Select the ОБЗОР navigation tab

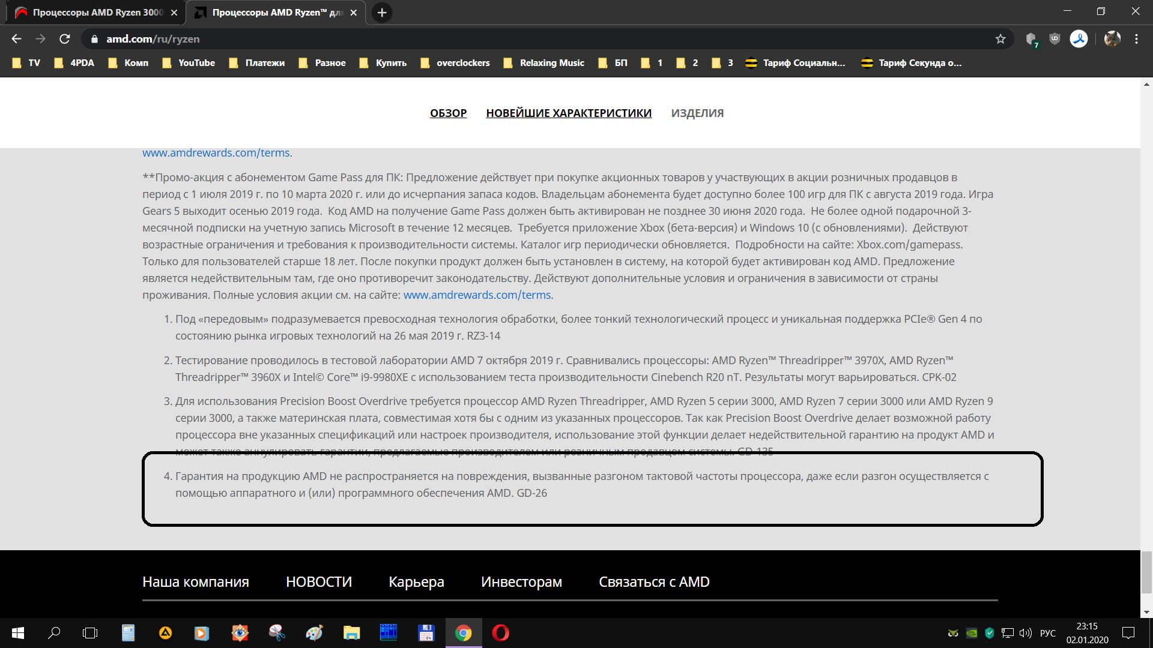point(448,113)
